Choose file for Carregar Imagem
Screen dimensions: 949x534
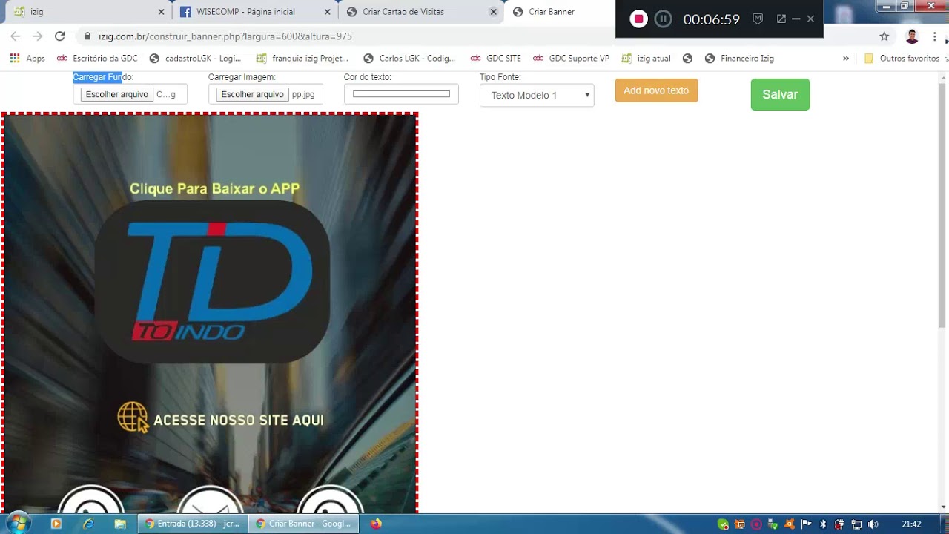point(252,94)
